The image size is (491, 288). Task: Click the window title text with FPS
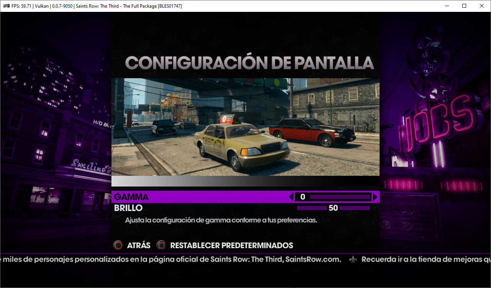click(97, 6)
